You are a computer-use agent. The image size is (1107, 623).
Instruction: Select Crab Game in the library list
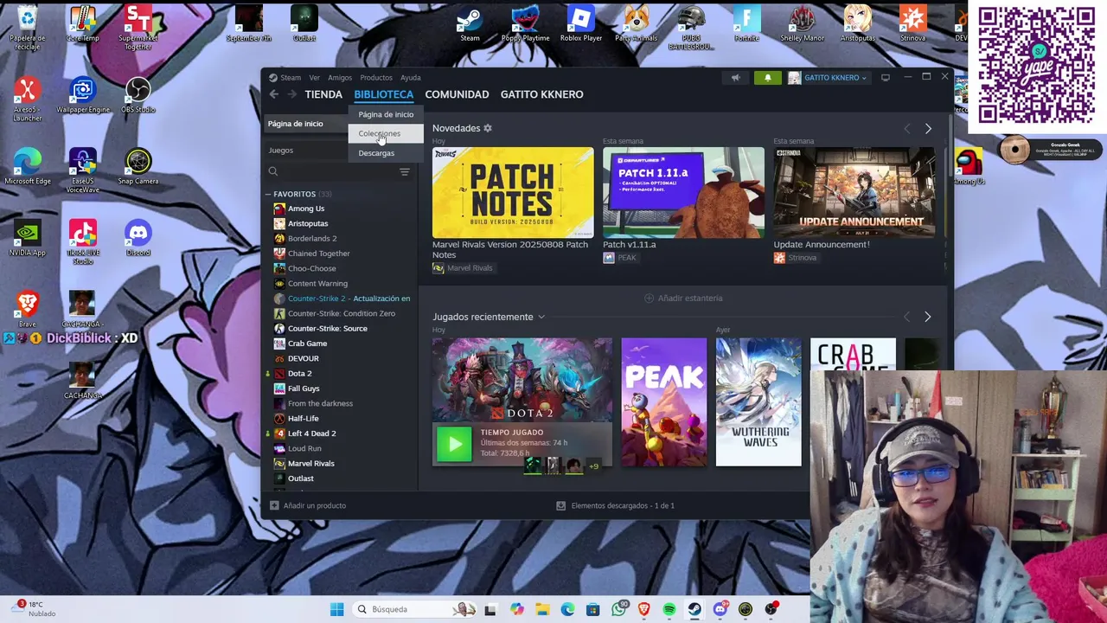click(307, 344)
